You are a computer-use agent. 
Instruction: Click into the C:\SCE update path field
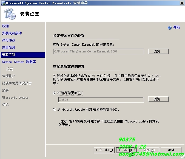click(101, 100)
